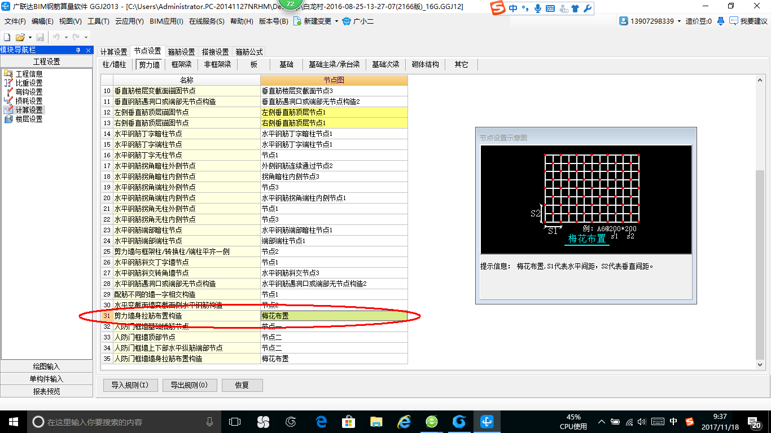The height and width of the screenshot is (433, 771).
Task: Click the Save disk toolbar icon
Action: pos(39,37)
